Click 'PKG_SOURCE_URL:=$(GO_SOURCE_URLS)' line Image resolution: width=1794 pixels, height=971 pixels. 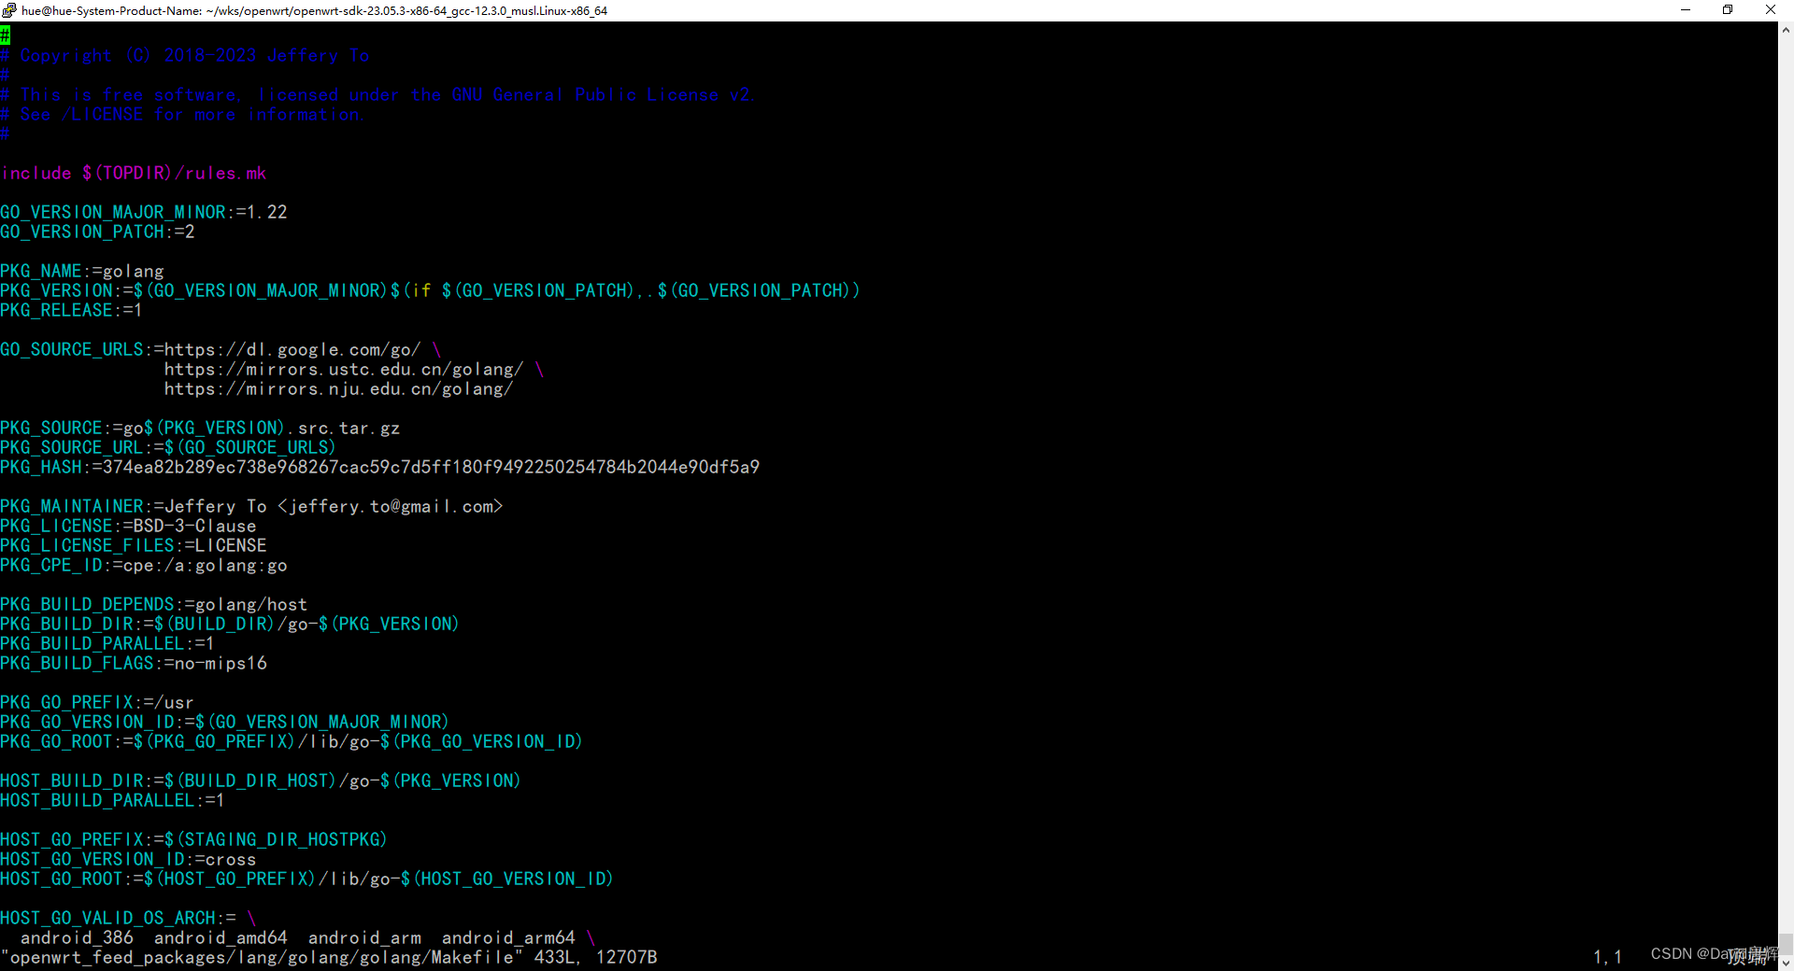(168, 448)
